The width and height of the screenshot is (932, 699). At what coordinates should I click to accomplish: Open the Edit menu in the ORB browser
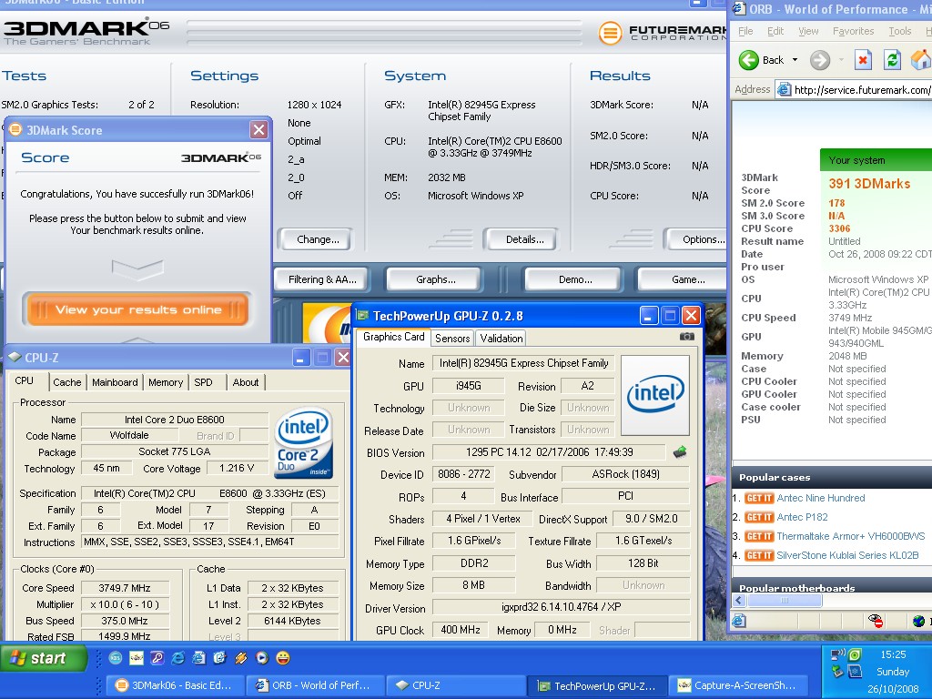coord(775,31)
